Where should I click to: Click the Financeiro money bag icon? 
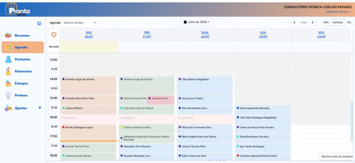pos(8,71)
